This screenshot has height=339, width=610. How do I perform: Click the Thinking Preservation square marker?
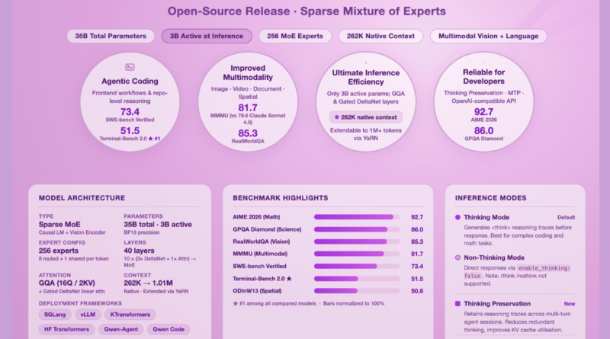point(457,304)
